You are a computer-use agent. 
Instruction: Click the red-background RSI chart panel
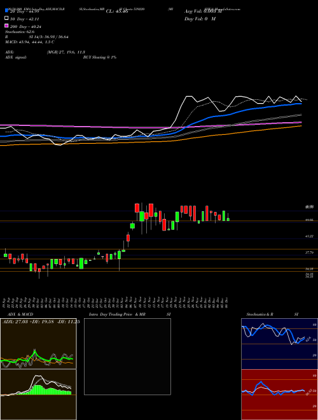(x=279, y=395)
